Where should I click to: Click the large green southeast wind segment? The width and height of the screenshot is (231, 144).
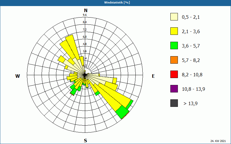click(122, 112)
